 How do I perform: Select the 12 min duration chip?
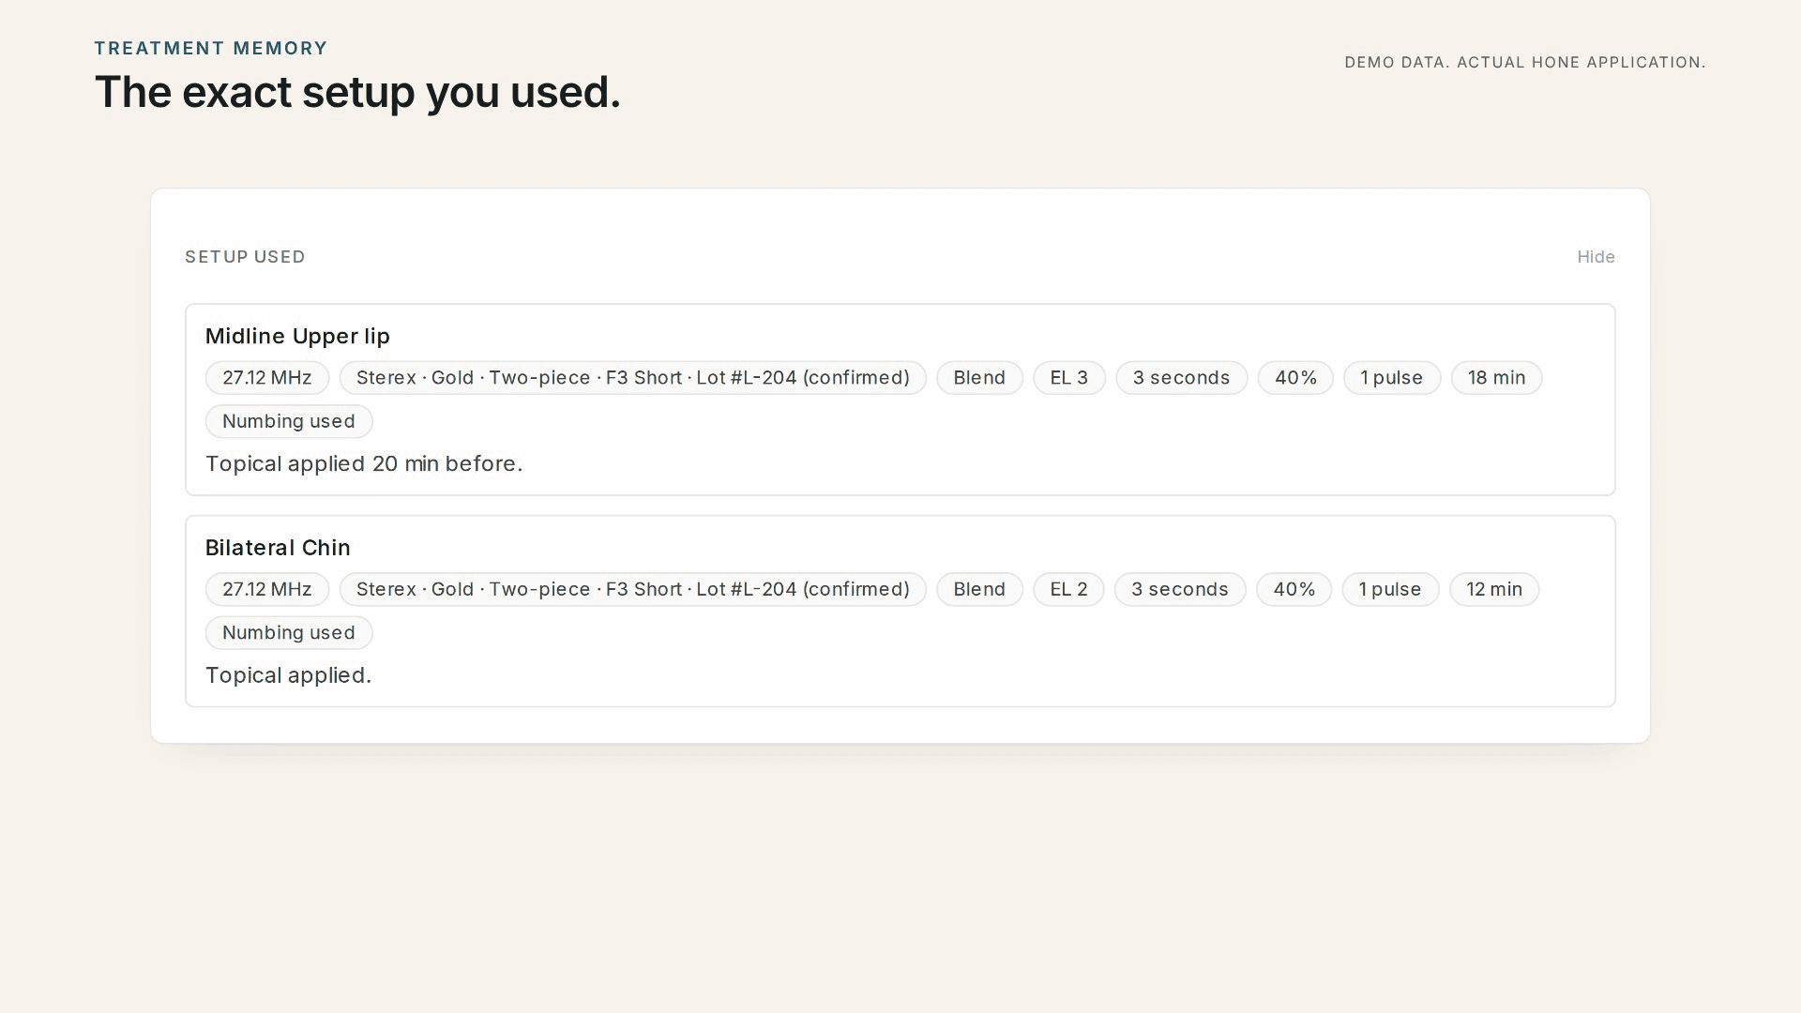pos(1494,590)
